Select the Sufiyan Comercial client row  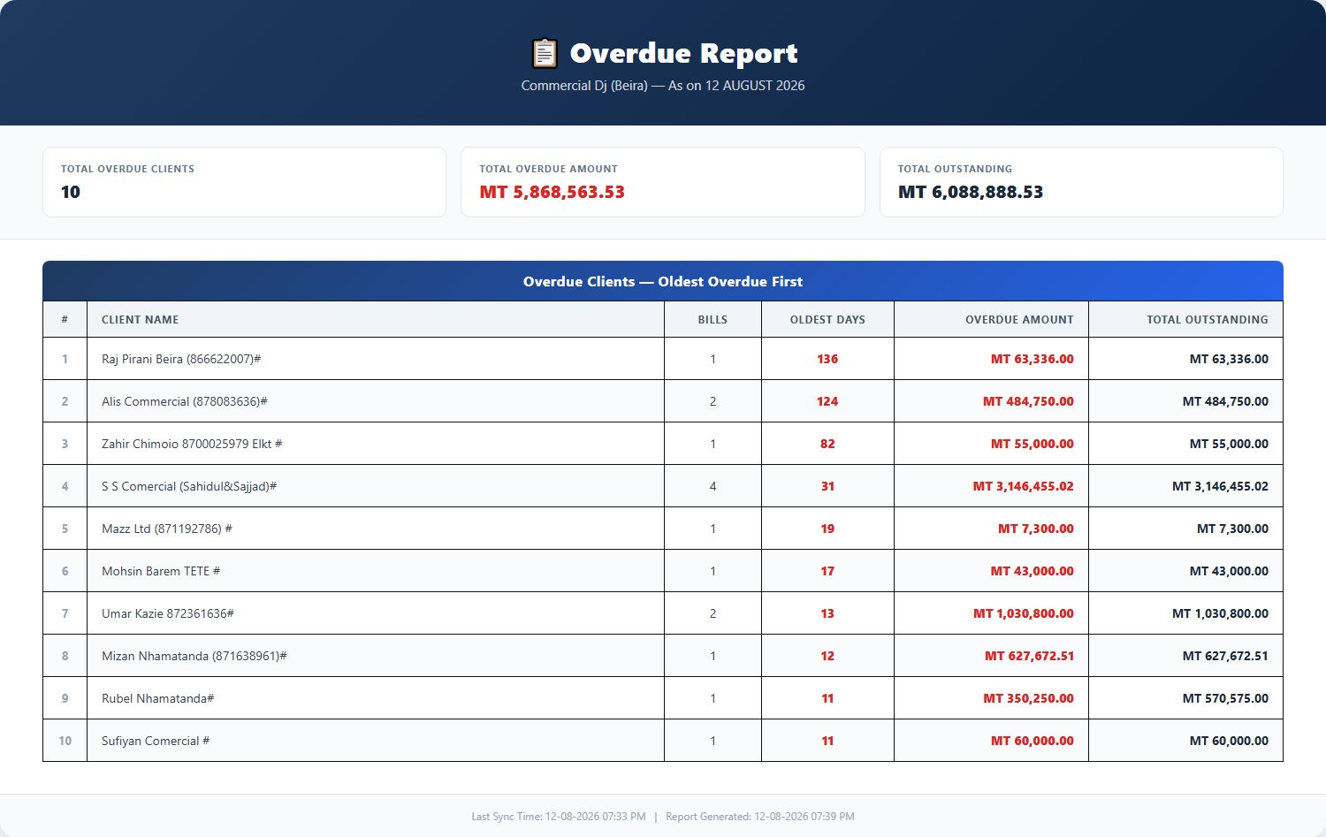pos(663,741)
